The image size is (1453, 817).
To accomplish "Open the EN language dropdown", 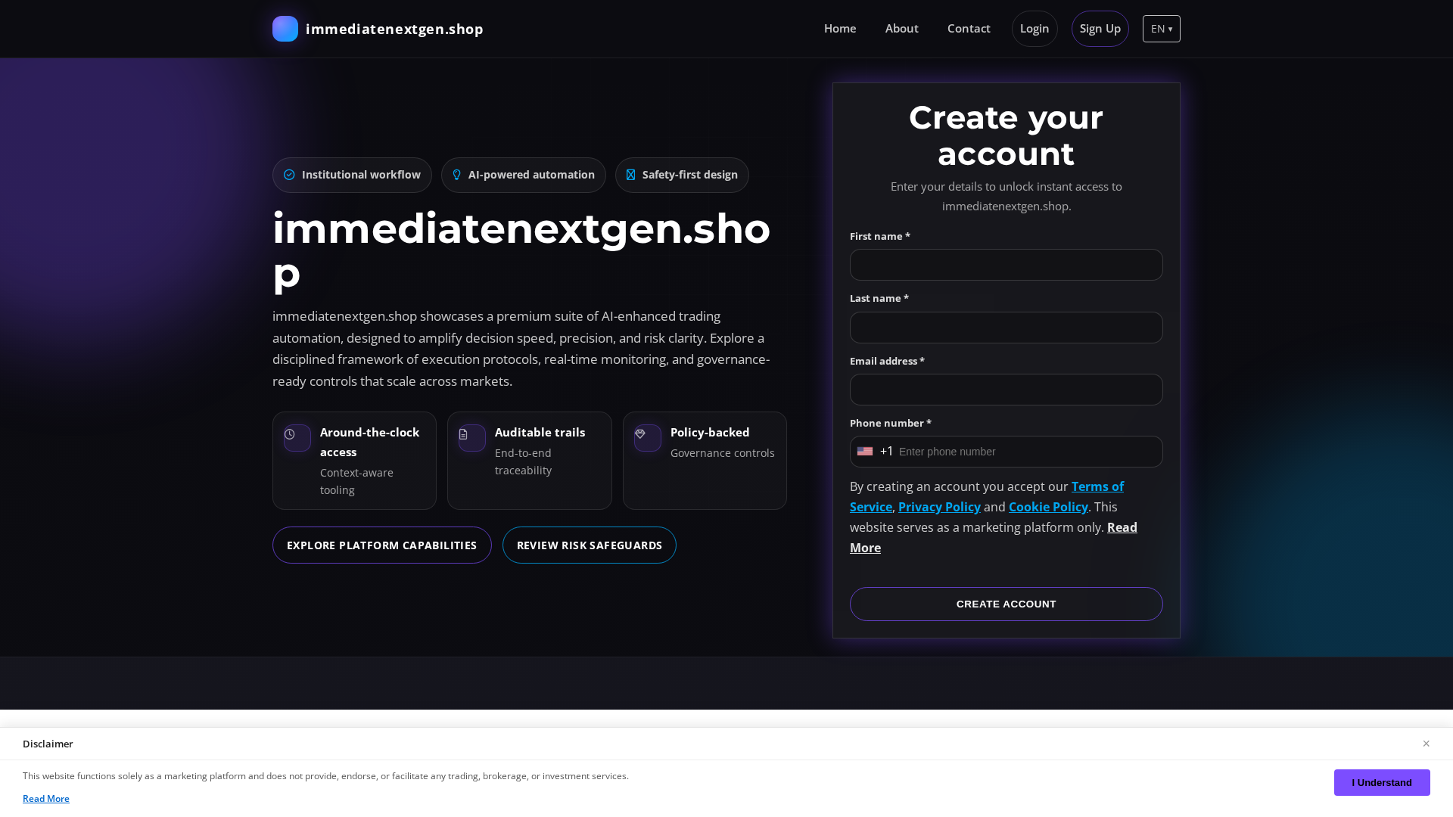I will (1162, 29).
